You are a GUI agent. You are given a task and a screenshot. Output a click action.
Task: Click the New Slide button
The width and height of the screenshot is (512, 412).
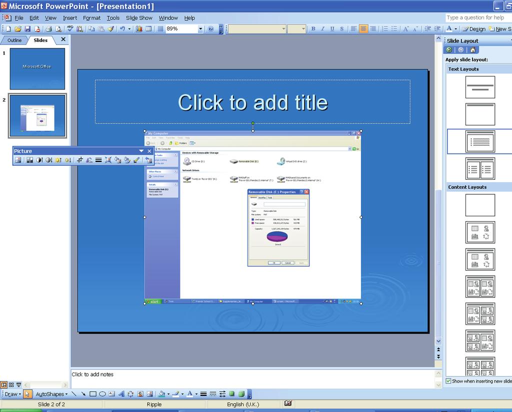point(500,29)
